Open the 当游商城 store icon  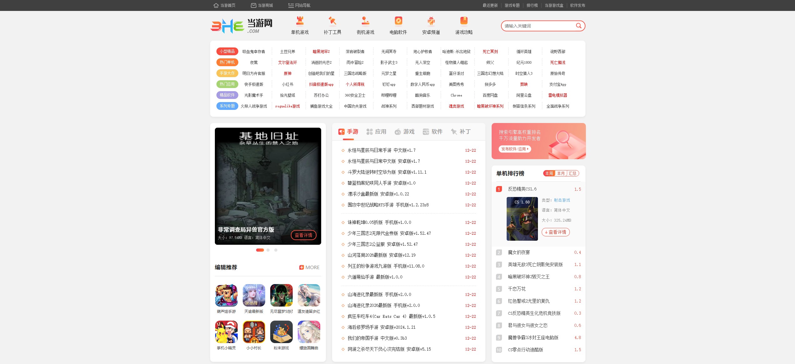[253, 5]
